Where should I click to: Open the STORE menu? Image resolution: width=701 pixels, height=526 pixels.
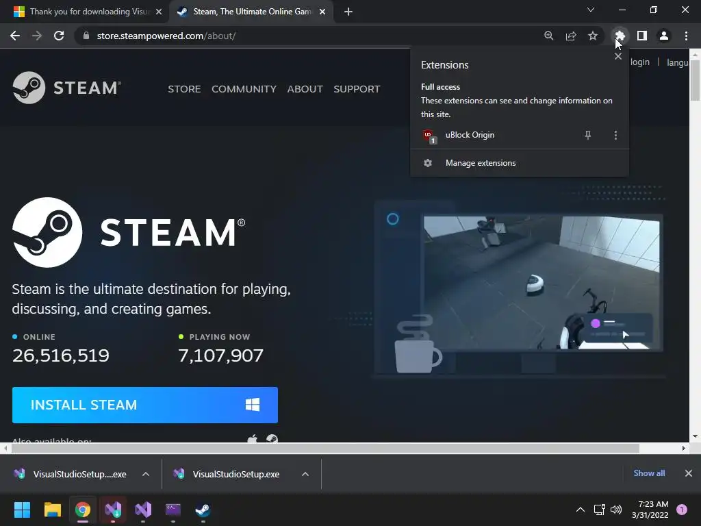tap(184, 89)
